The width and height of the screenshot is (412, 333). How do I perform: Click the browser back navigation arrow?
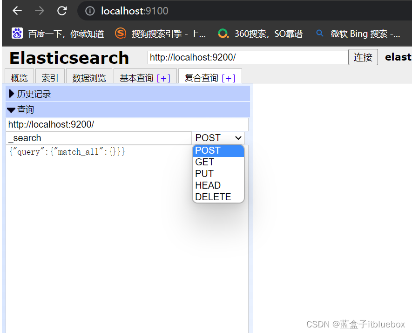17,11
